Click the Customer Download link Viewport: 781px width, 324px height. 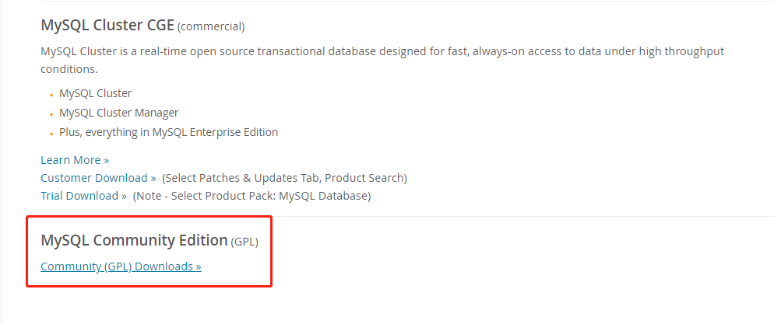click(98, 178)
